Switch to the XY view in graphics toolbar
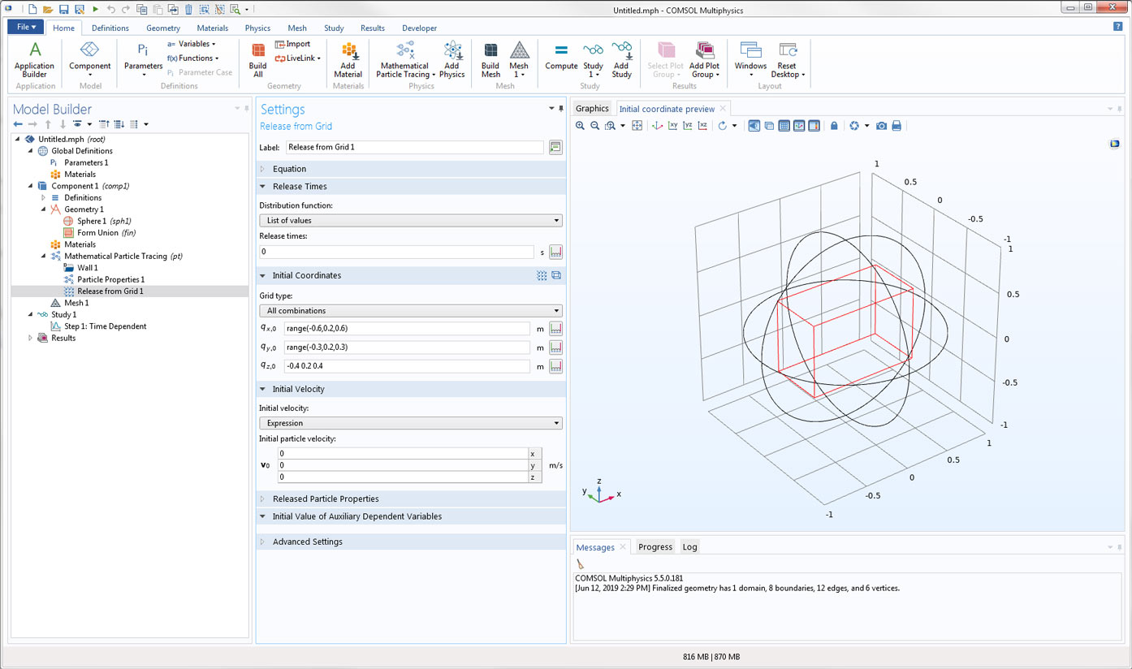The width and height of the screenshot is (1132, 669). 672,126
